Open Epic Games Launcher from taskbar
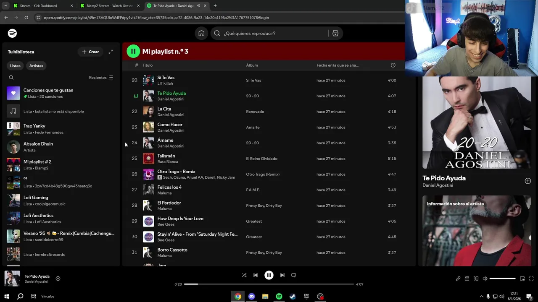The image size is (538, 302). (x=306, y=296)
